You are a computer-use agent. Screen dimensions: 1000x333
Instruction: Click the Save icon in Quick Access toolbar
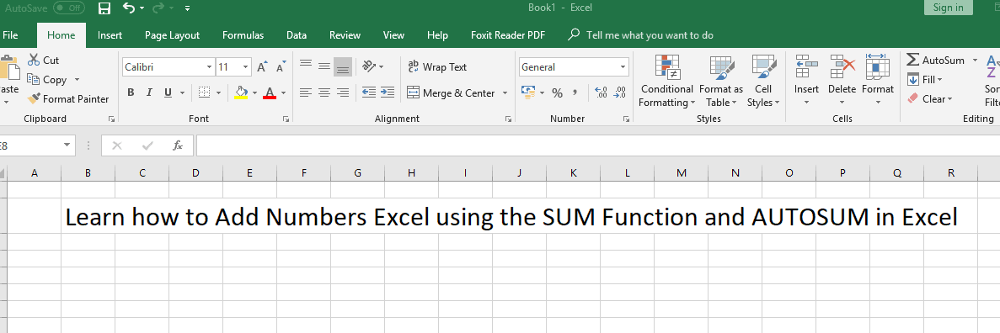[104, 8]
